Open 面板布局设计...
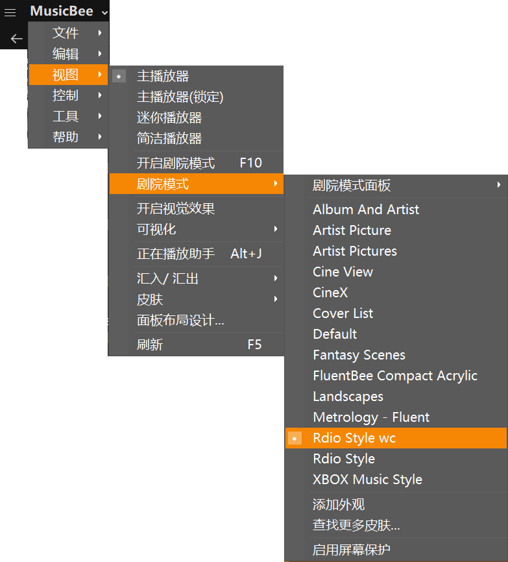Viewport: 508px width, 562px height. point(197,320)
